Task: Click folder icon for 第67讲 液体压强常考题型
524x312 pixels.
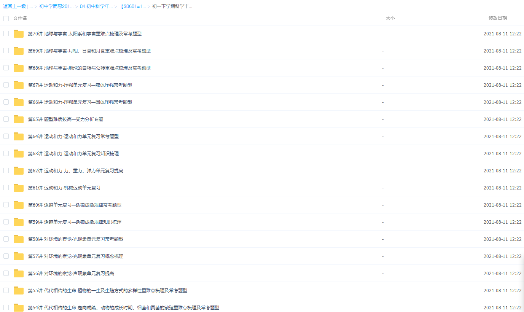Action: 19,85
